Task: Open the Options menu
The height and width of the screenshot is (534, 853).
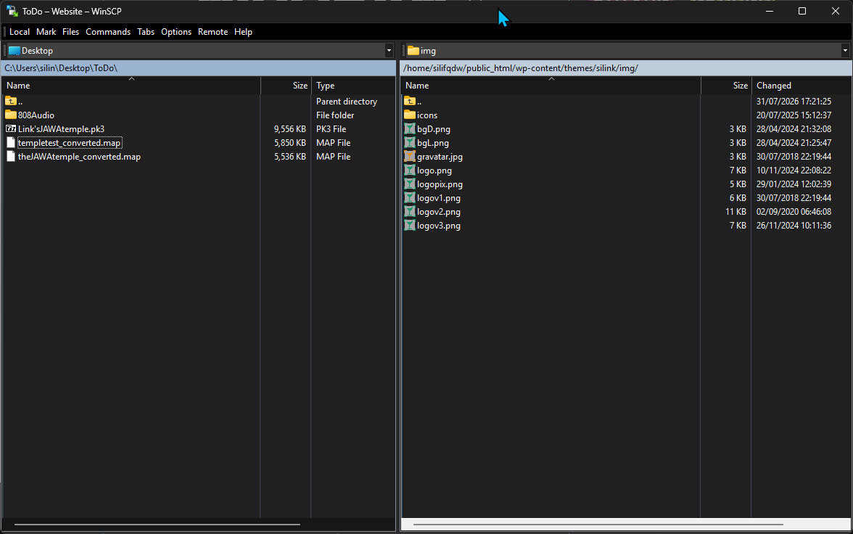Action: pyautogui.click(x=176, y=32)
